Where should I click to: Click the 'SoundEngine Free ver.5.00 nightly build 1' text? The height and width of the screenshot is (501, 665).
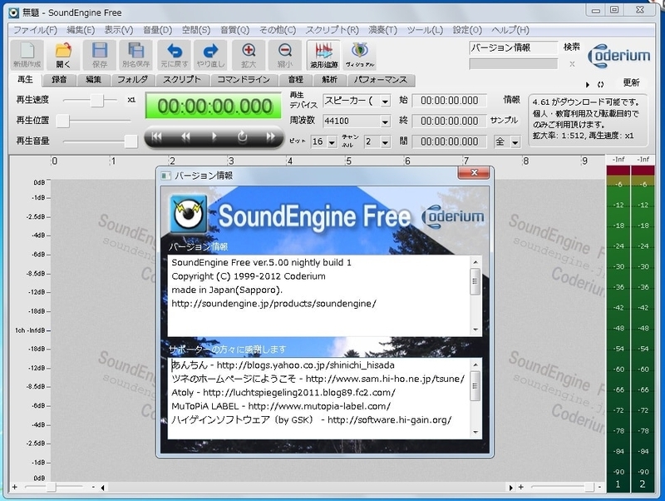[261, 262]
